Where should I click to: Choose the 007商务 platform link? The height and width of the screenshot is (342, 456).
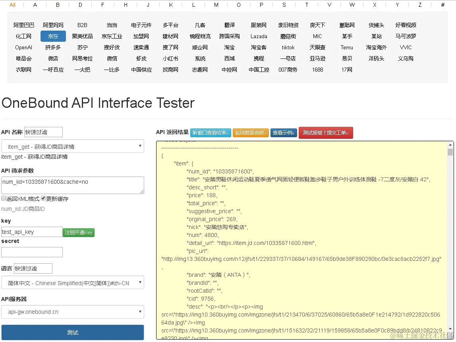288,70
